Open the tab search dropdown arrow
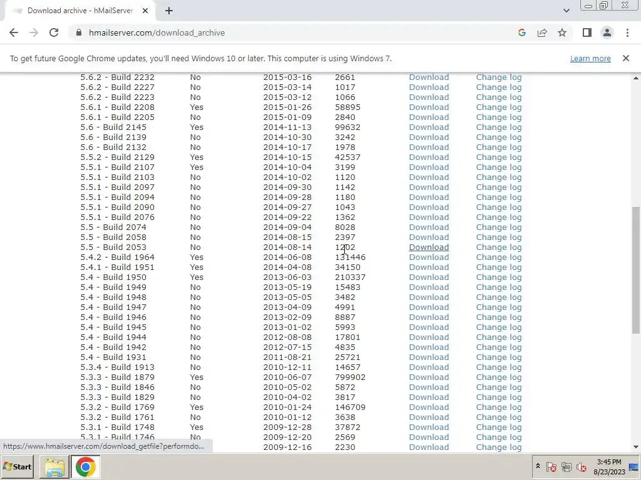The image size is (641, 480). pos(566,11)
